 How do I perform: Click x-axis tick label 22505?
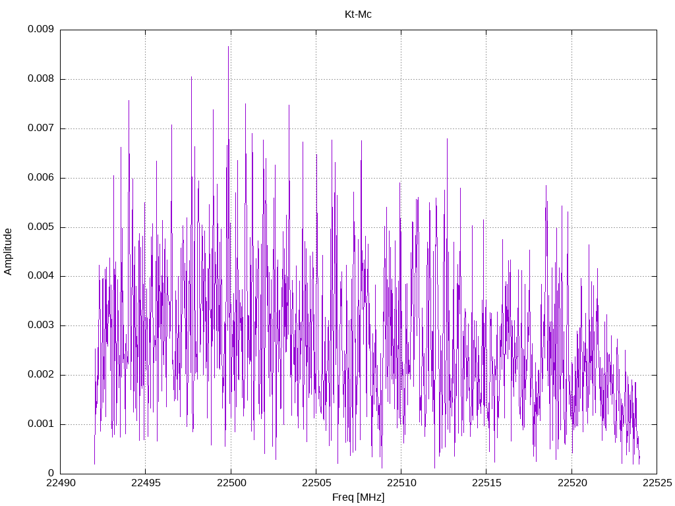(x=316, y=483)
